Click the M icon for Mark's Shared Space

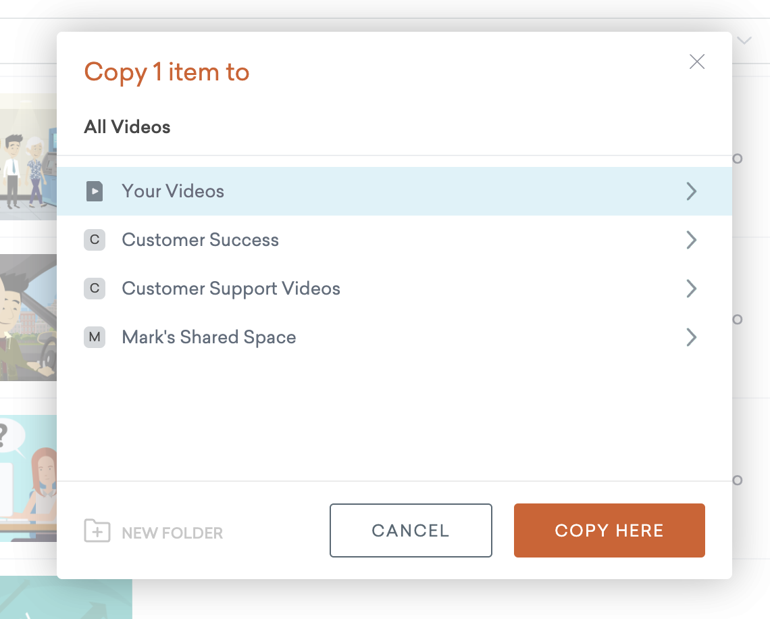(95, 337)
